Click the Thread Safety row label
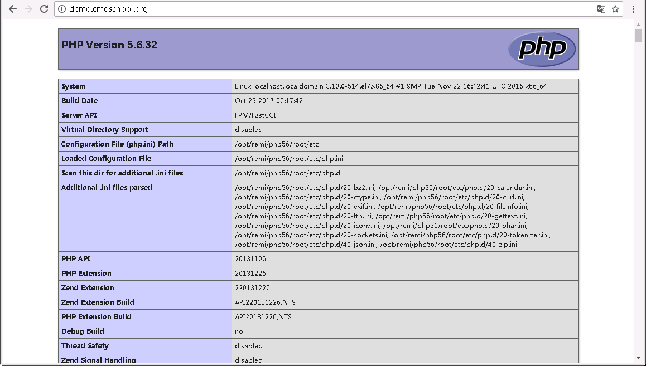 click(x=85, y=346)
